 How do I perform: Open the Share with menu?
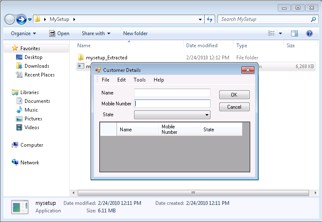[96, 33]
